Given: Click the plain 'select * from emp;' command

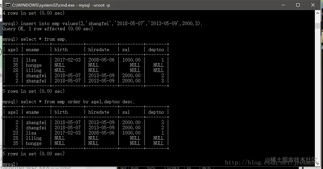Looking at the screenshot, I should click(x=35, y=39).
